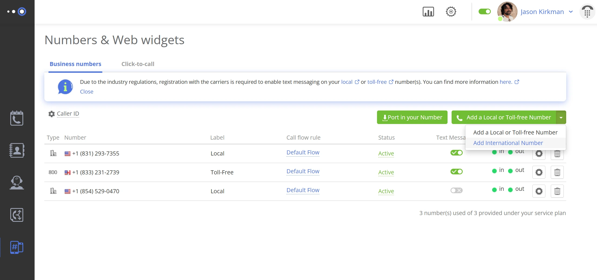Collapse the Add Number dropdown arrow
This screenshot has height=280, width=597.
point(561,117)
